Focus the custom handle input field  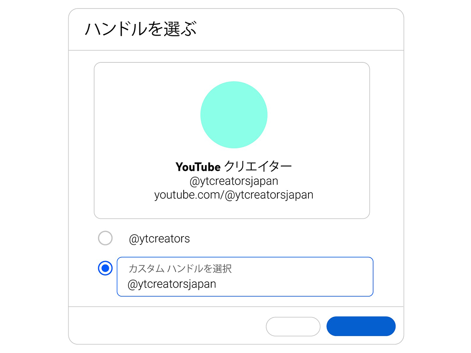pyautogui.click(x=245, y=277)
